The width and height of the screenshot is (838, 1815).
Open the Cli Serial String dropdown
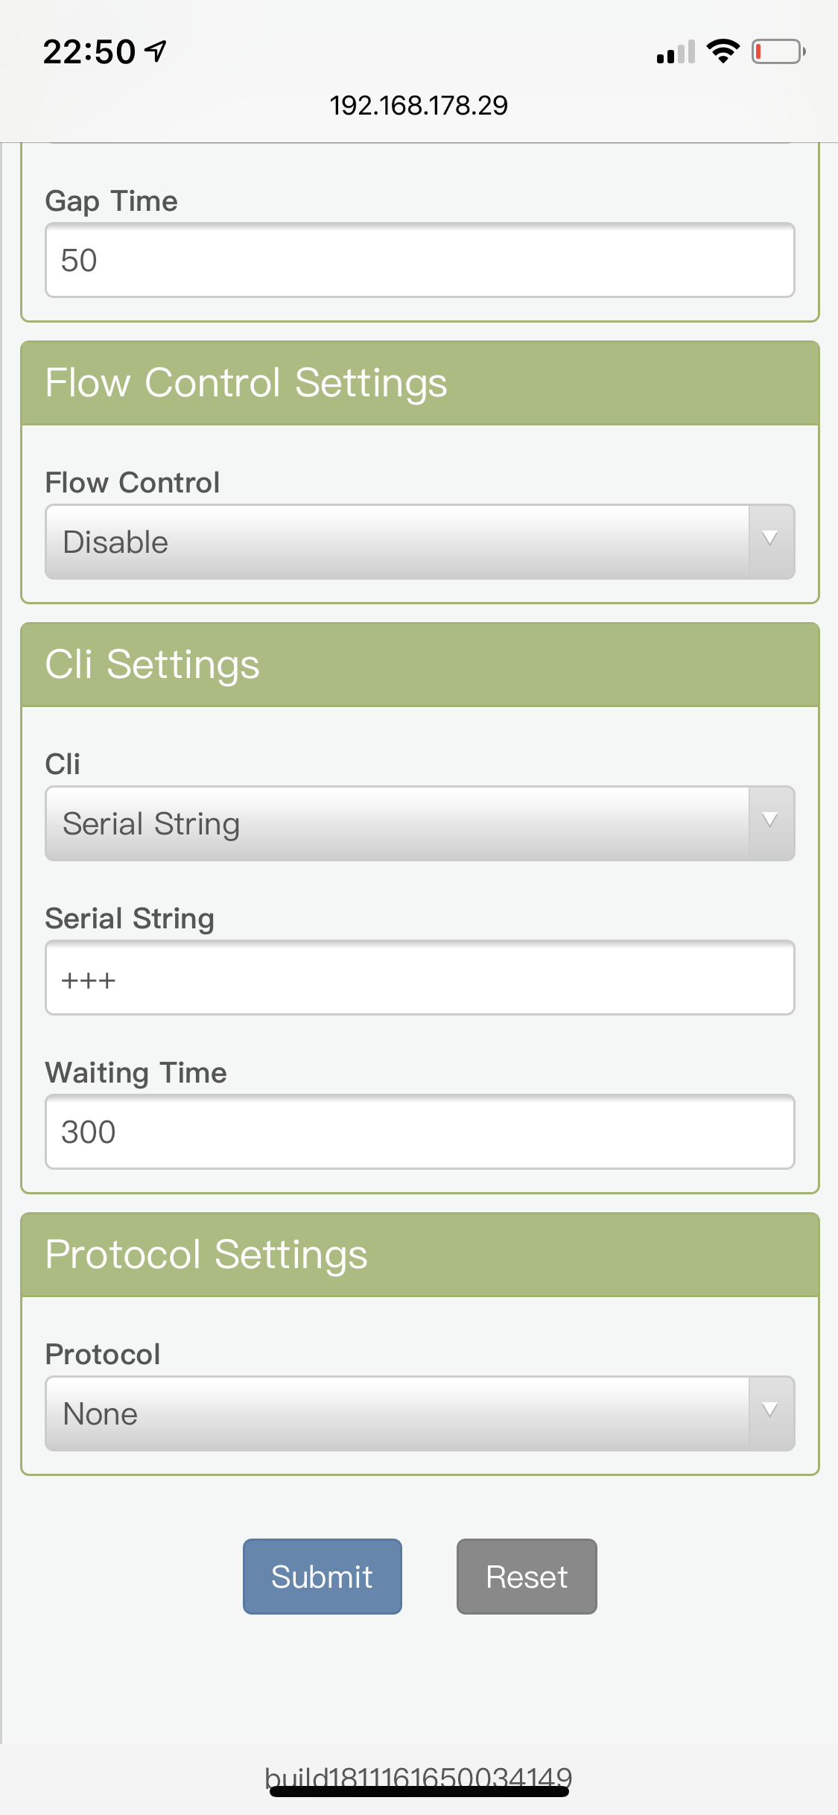396,823
